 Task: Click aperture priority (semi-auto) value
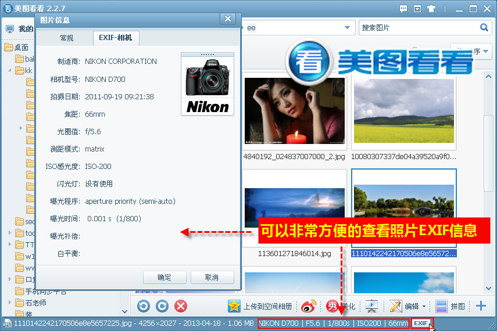point(130,201)
